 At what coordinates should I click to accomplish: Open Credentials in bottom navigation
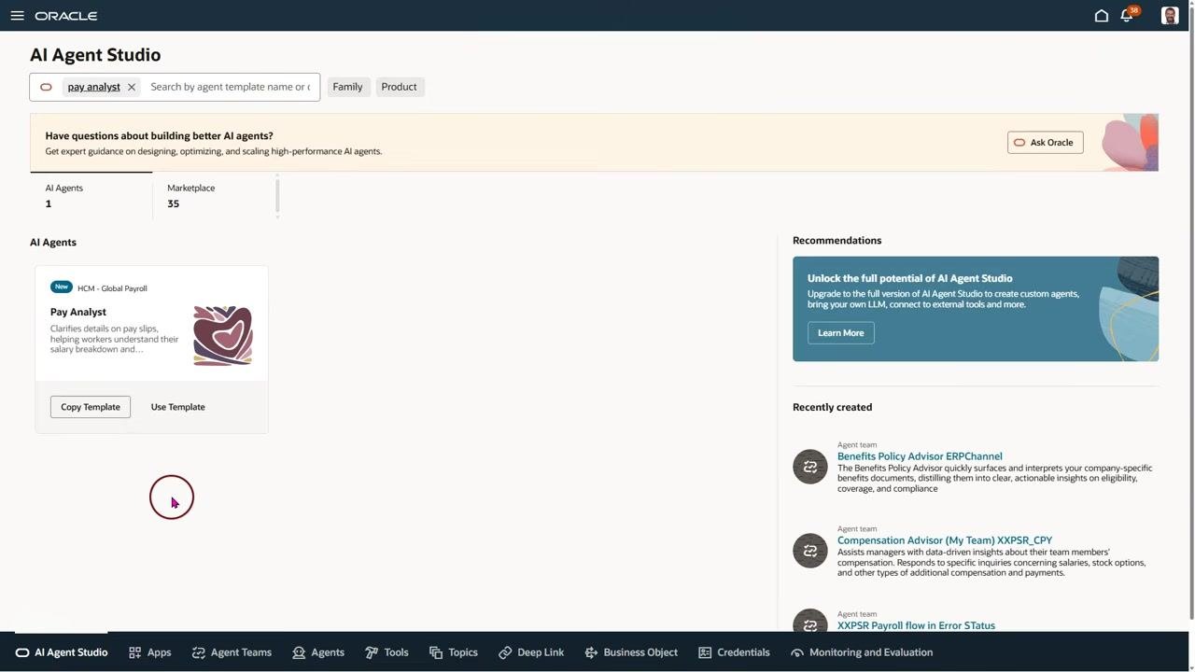734,652
